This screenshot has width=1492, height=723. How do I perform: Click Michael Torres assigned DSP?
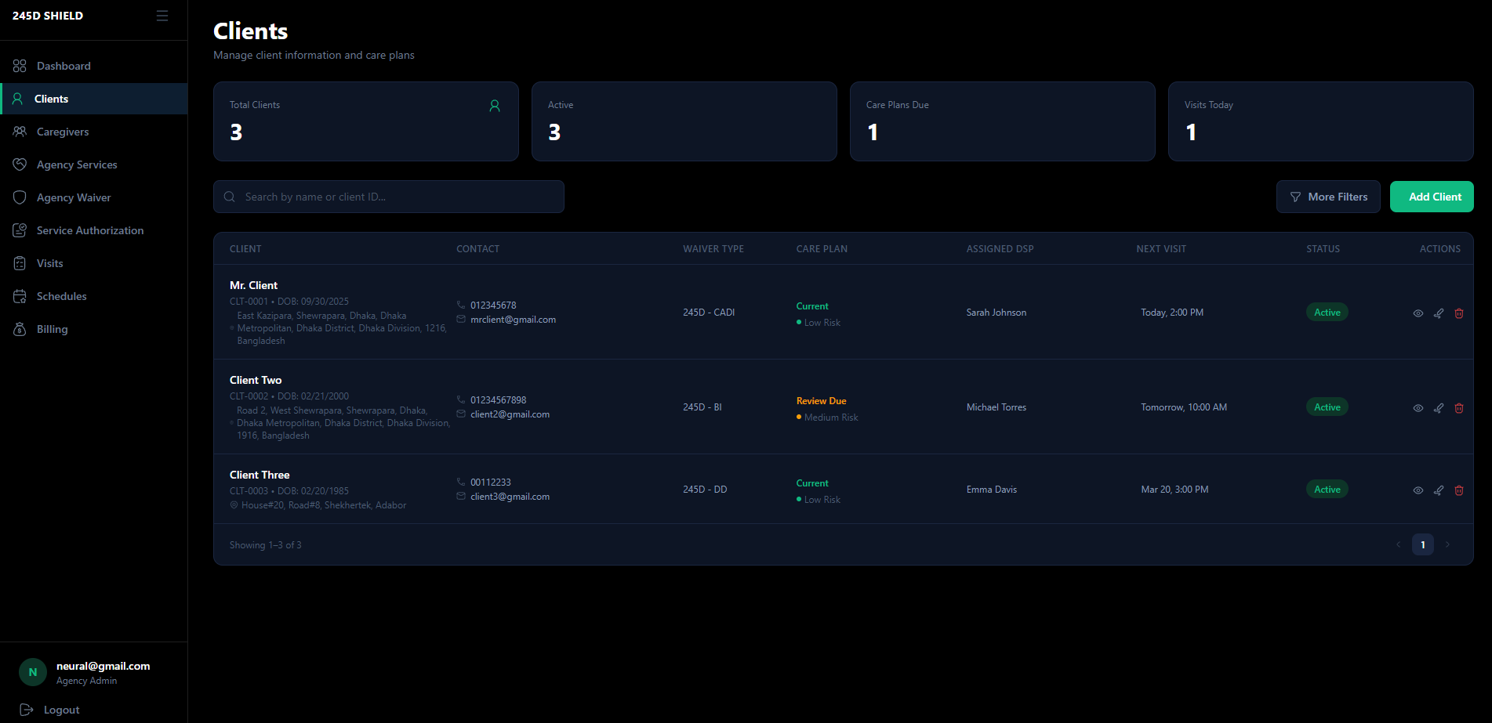click(x=996, y=407)
